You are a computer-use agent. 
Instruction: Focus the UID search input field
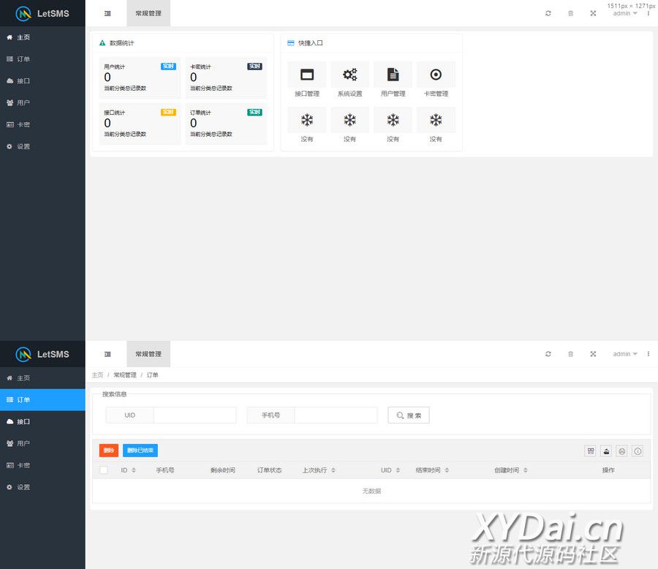click(194, 415)
